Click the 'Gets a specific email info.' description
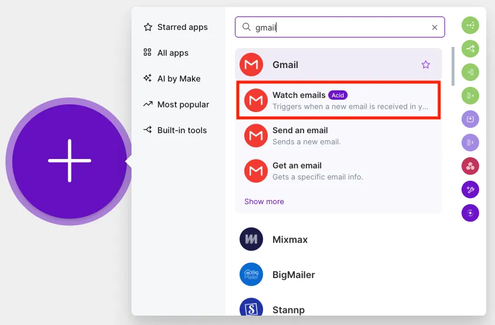 tap(318, 177)
